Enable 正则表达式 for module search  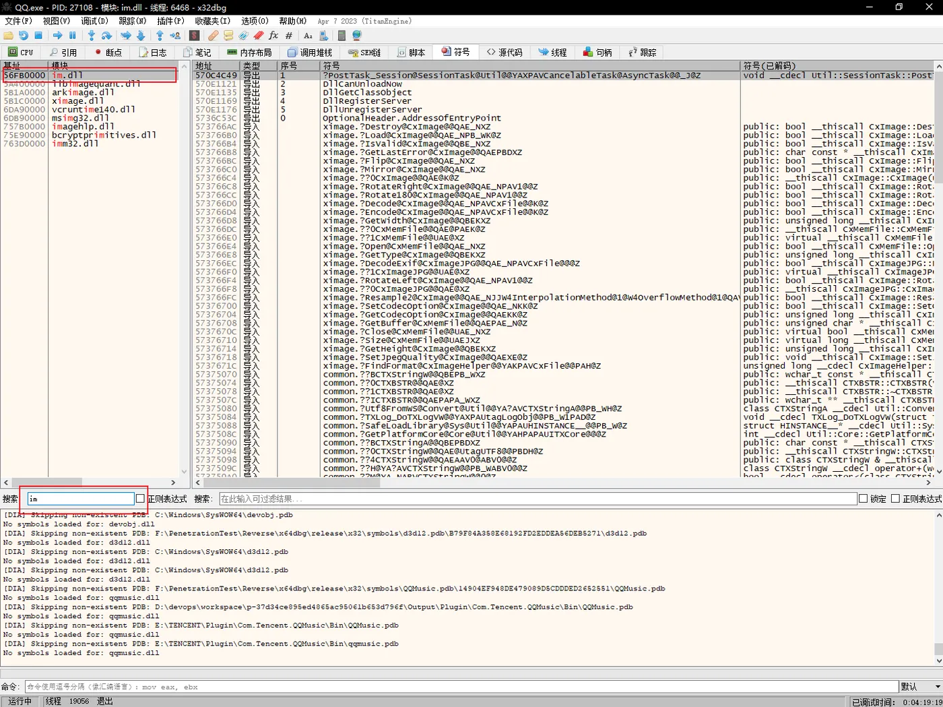coord(140,499)
